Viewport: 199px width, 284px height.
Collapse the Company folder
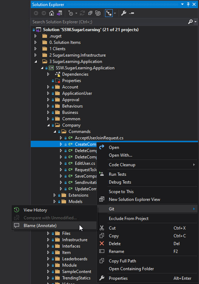pos(48,125)
